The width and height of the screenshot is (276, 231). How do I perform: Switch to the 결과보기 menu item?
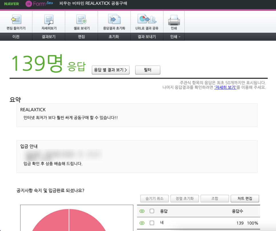click(49, 37)
